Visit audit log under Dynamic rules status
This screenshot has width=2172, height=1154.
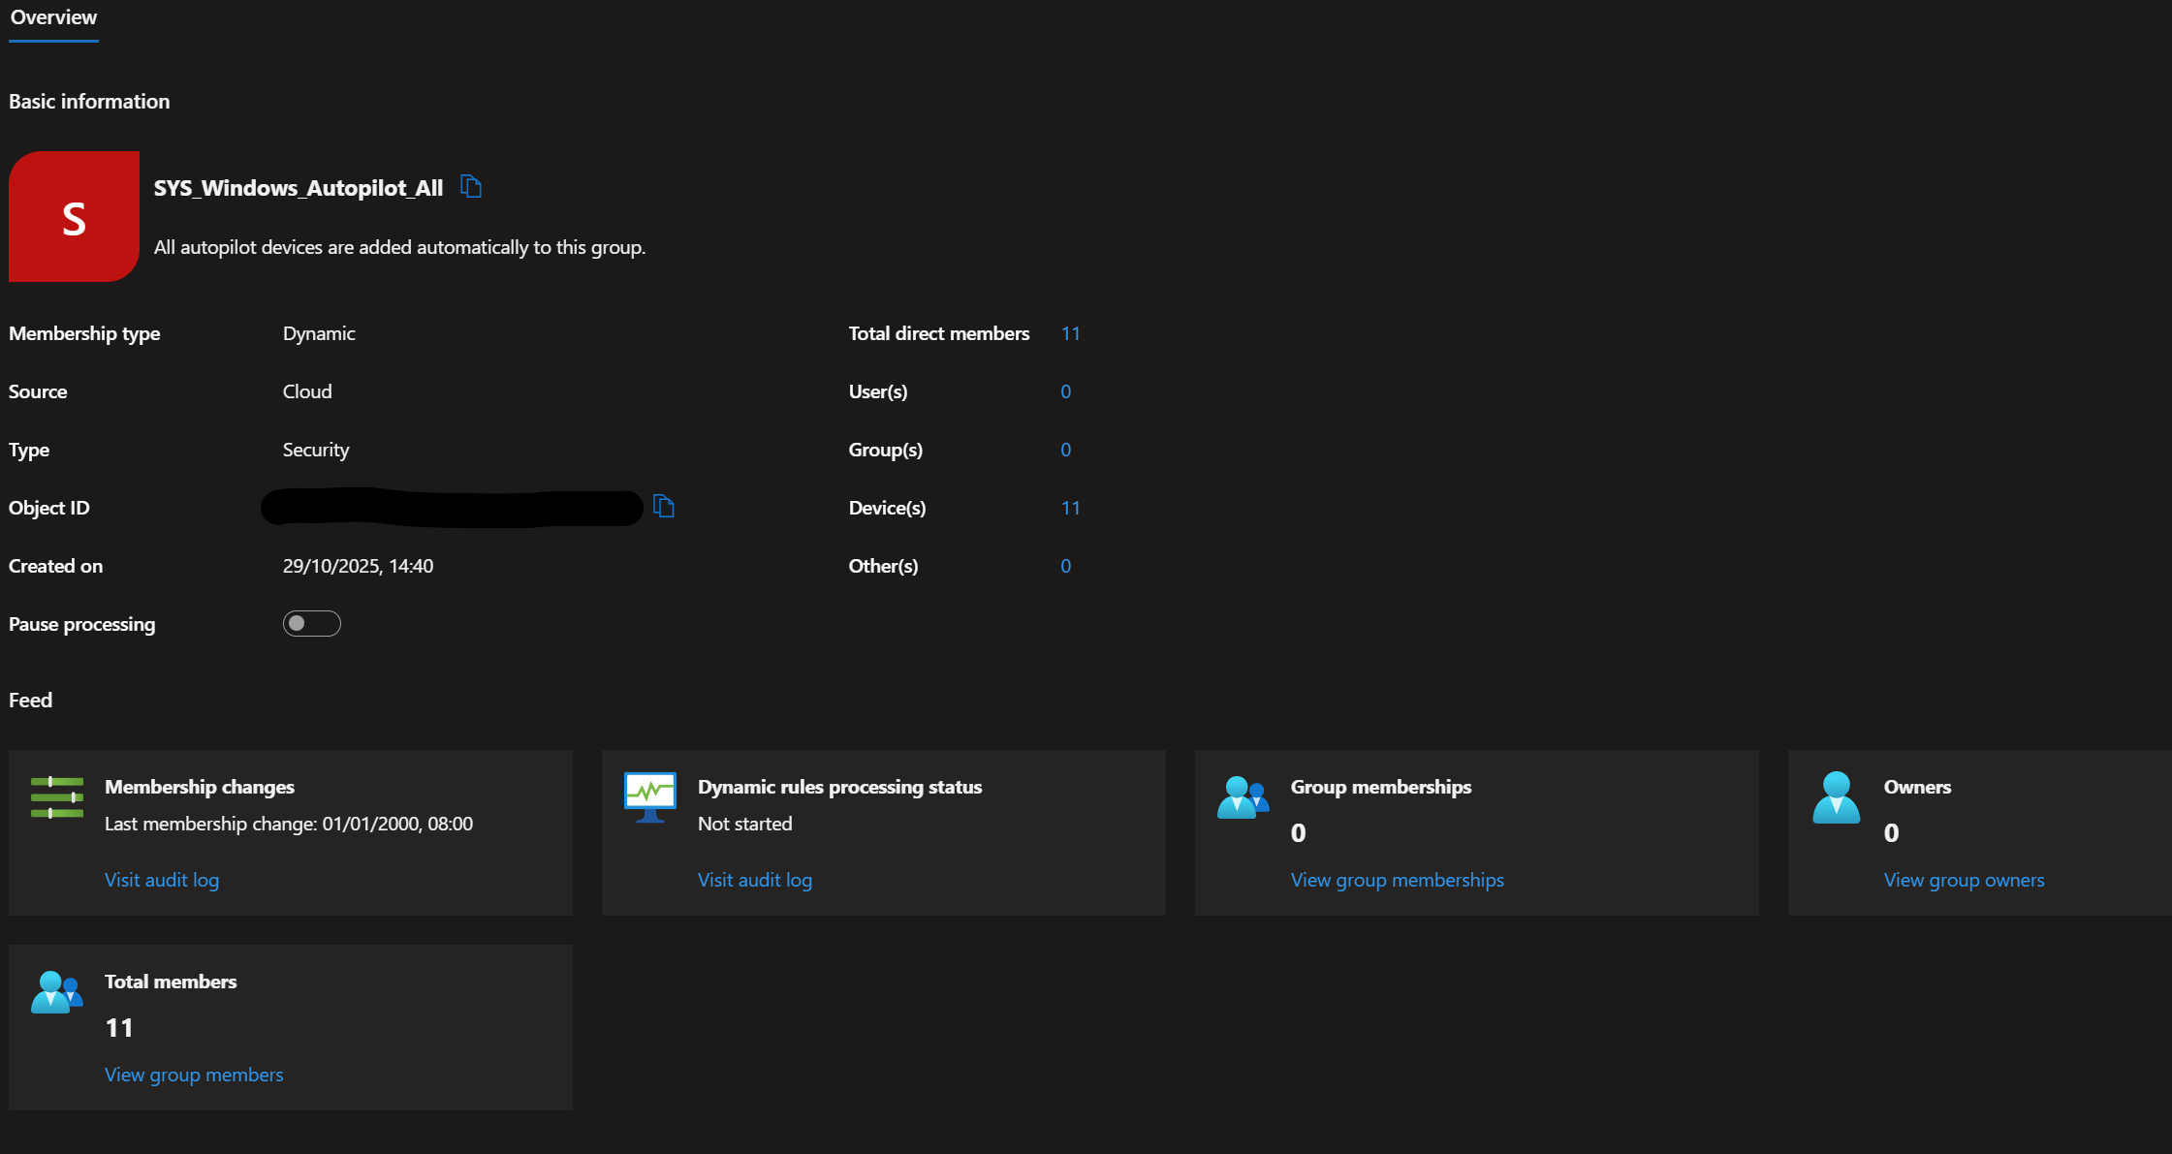coord(754,880)
